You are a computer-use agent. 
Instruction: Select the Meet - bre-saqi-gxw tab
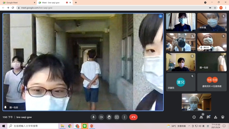tap(51, 3)
